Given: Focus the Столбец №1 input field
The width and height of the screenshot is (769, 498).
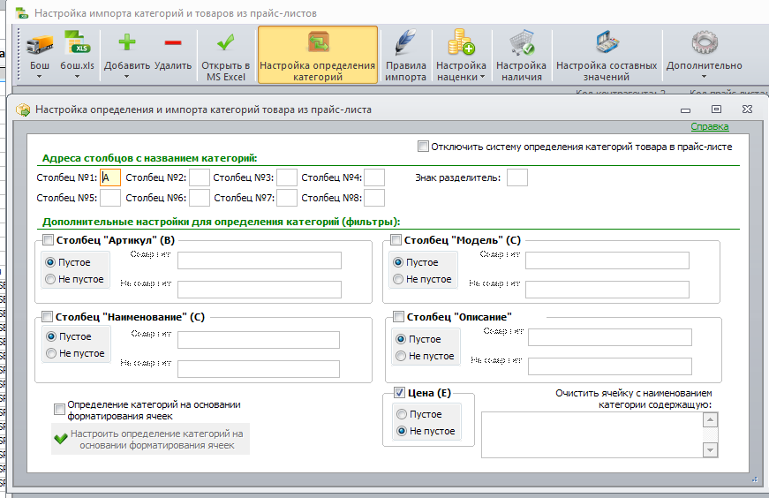Looking at the screenshot, I should pyautogui.click(x=110, y=177).
